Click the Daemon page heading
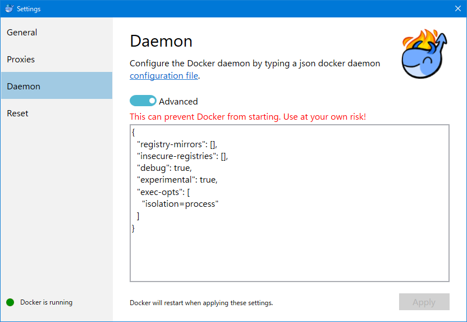The width and height of the screenshot is (467, 322). coord(161,41)
